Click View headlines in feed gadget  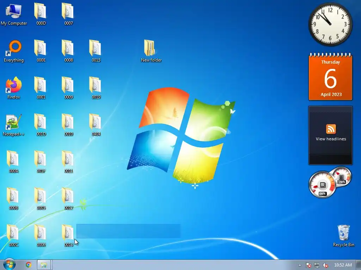(x=331, y=139)
